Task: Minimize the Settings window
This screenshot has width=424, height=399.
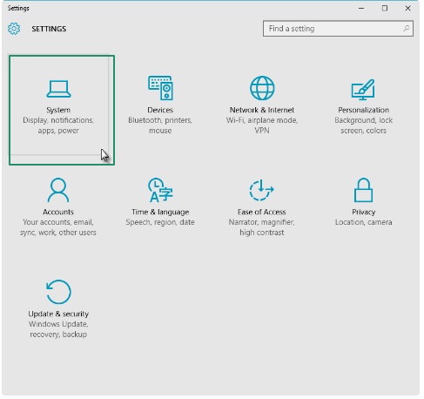Action: pyautogui.click(x=361, y=8)
